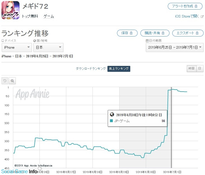
Task: Click the 2019年6月29日 axis label
Action: click(x=119, y=172)
